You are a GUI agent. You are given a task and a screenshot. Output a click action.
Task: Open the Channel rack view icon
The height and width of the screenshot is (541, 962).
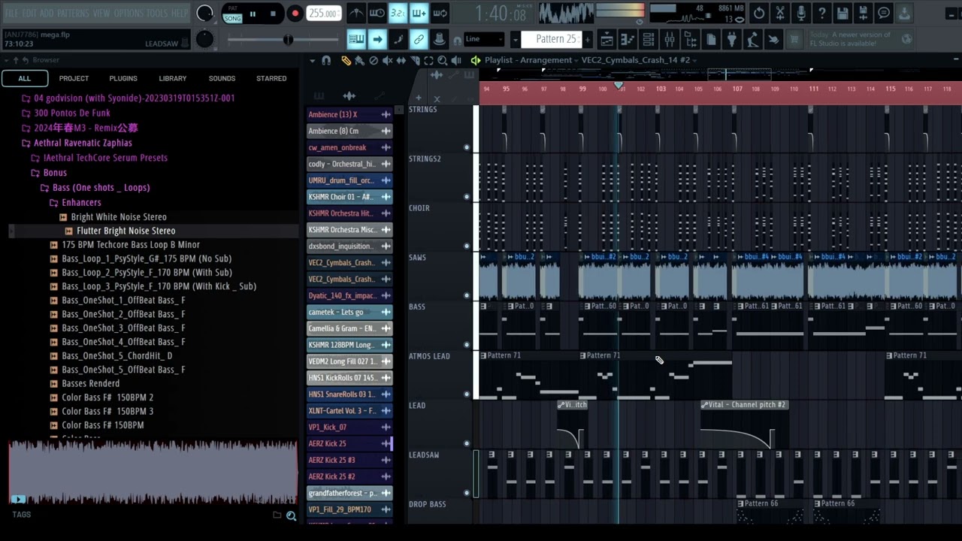point(649,39)
